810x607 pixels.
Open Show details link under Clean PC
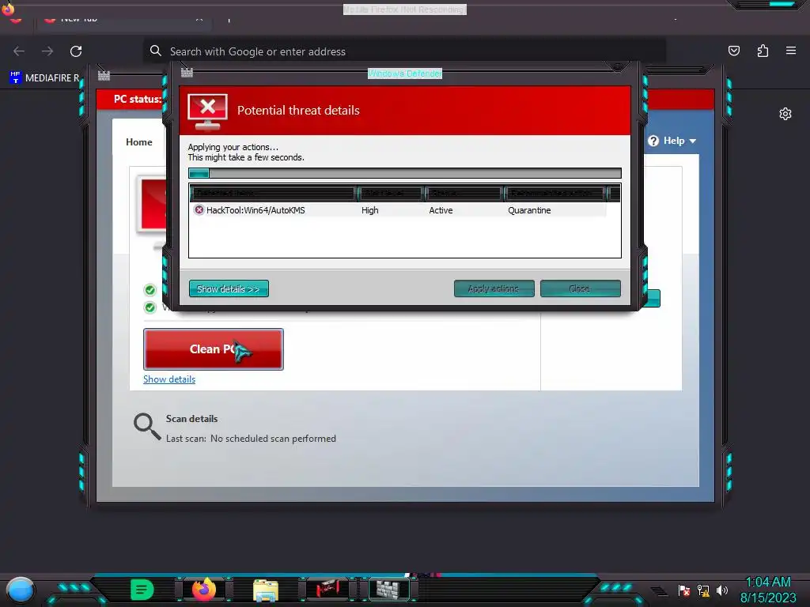[x=169, y=379]
